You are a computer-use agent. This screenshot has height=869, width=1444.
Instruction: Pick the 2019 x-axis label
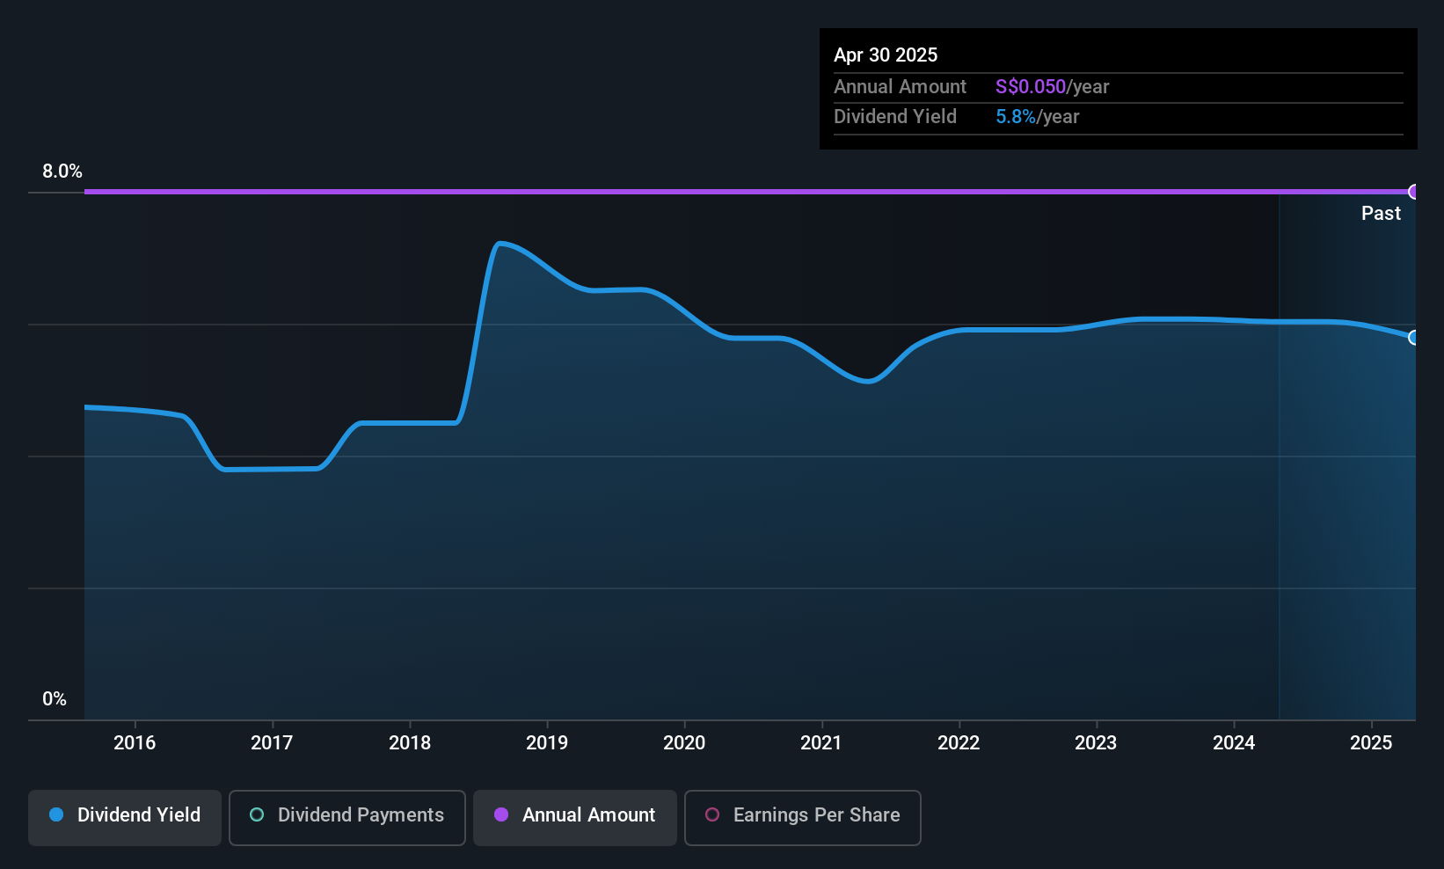coord(547,743)
